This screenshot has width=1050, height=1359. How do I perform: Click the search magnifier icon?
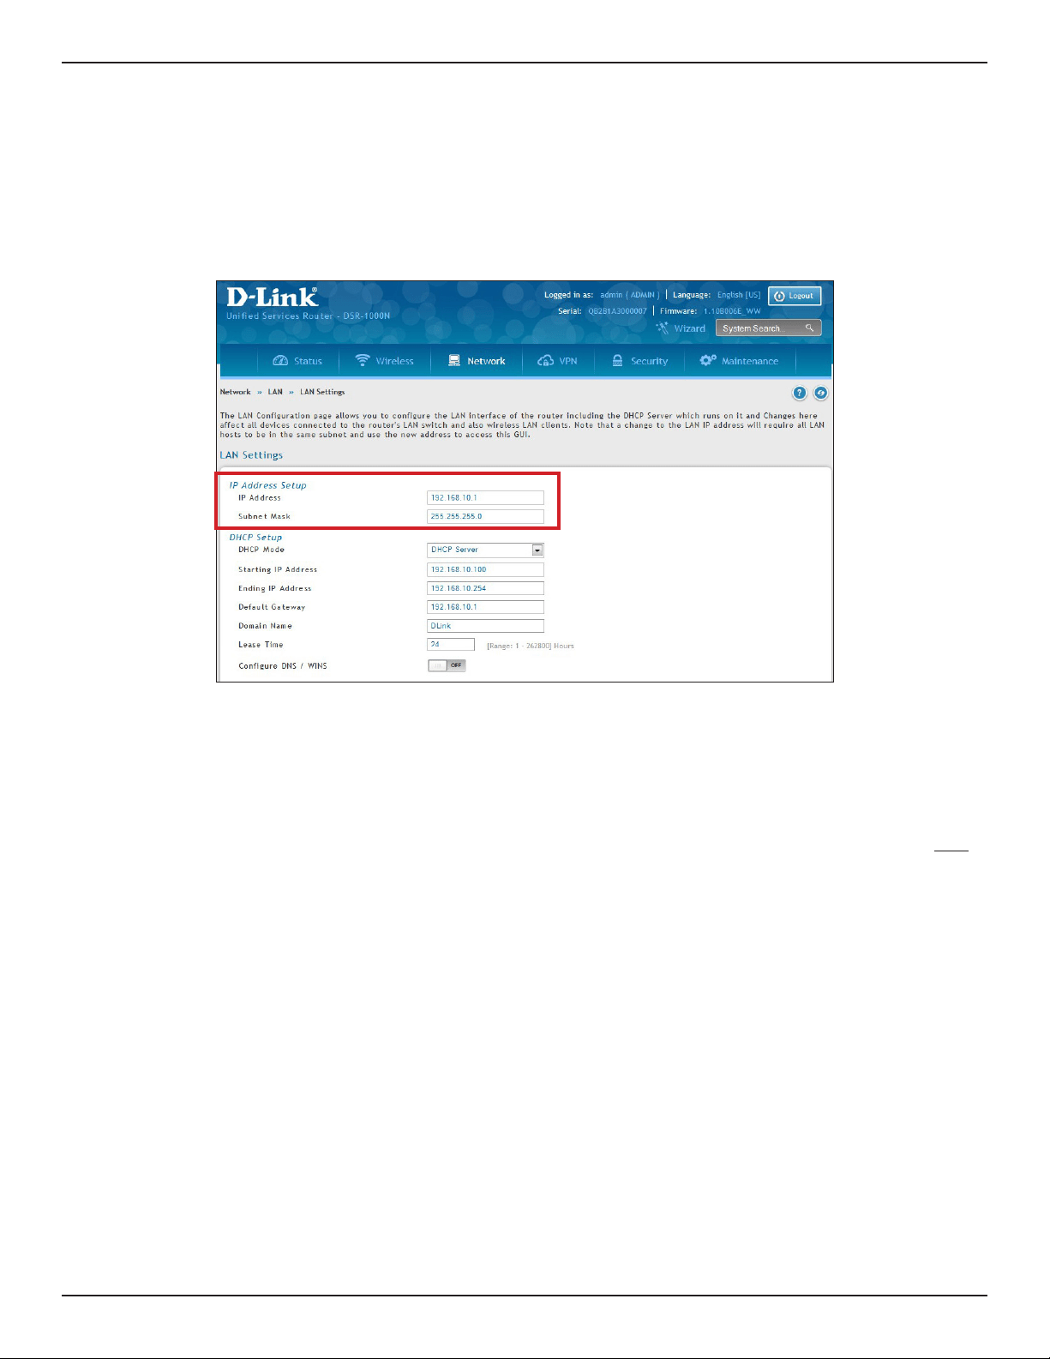coord(809,328)
